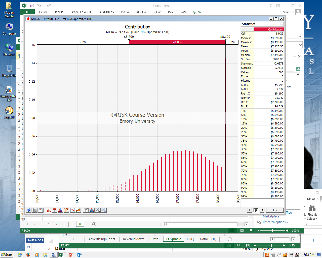Click the Redo arrow in Excel title bar
The width and height of the screenshot is (322, 258).
click(49, 6)
